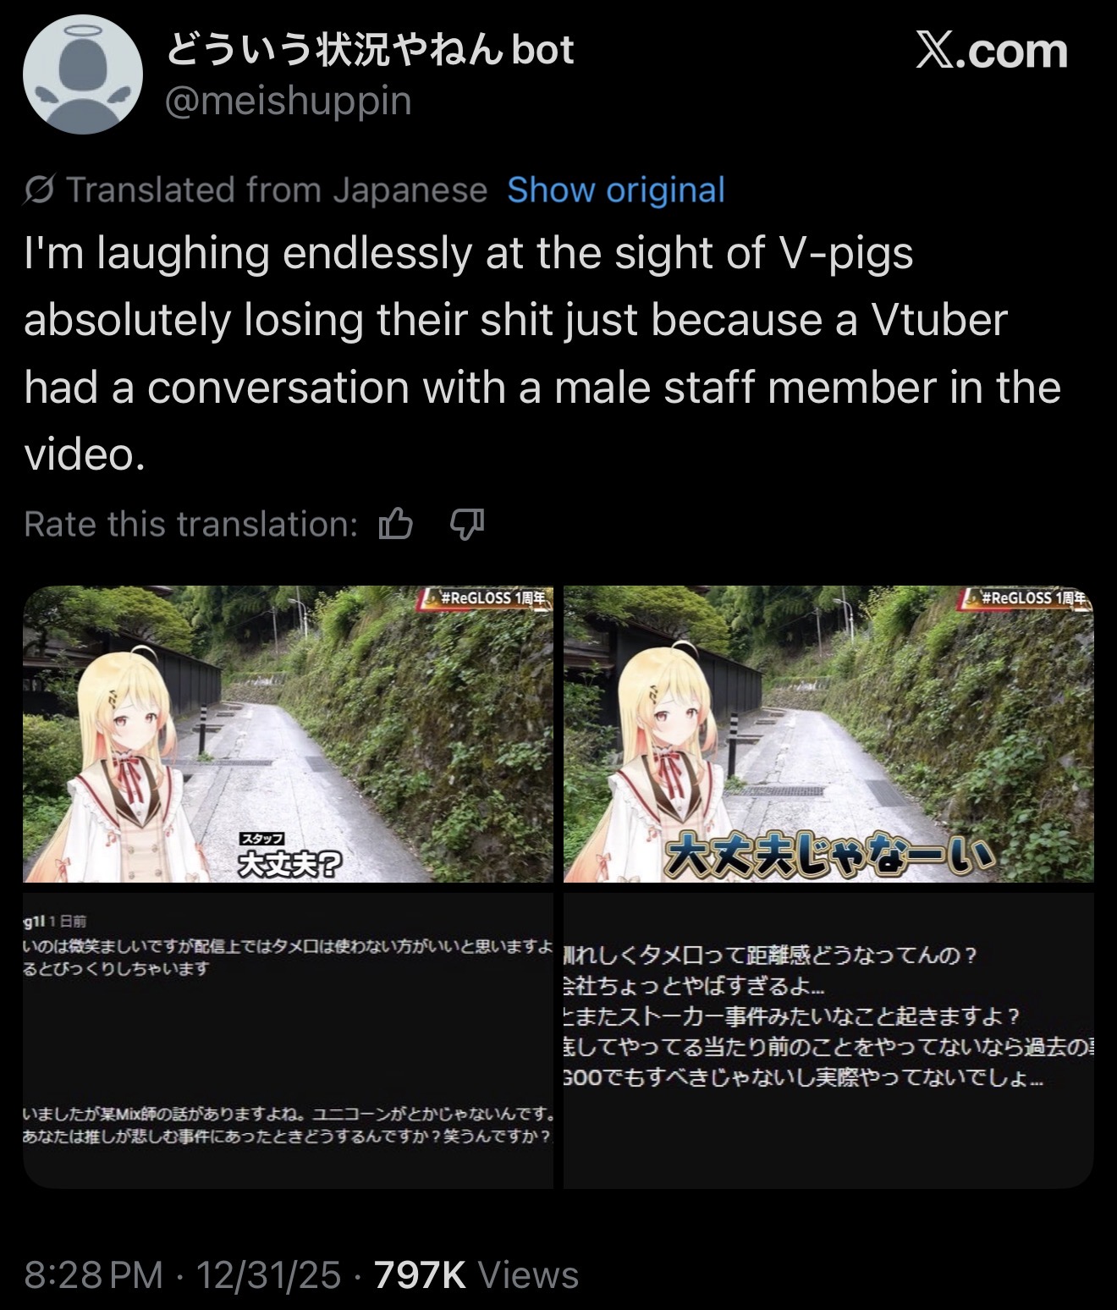The height and width of the screenshot is (1310, 1117).
Task: Click the #ReGLOSS 1周年 tag in left image
Action: 485,597
